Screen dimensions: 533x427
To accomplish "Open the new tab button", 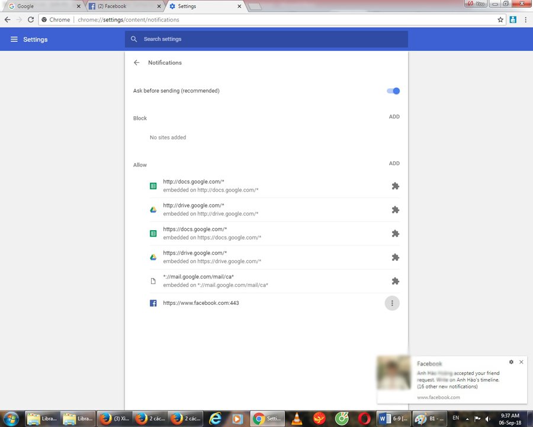I will pos(255,7).
